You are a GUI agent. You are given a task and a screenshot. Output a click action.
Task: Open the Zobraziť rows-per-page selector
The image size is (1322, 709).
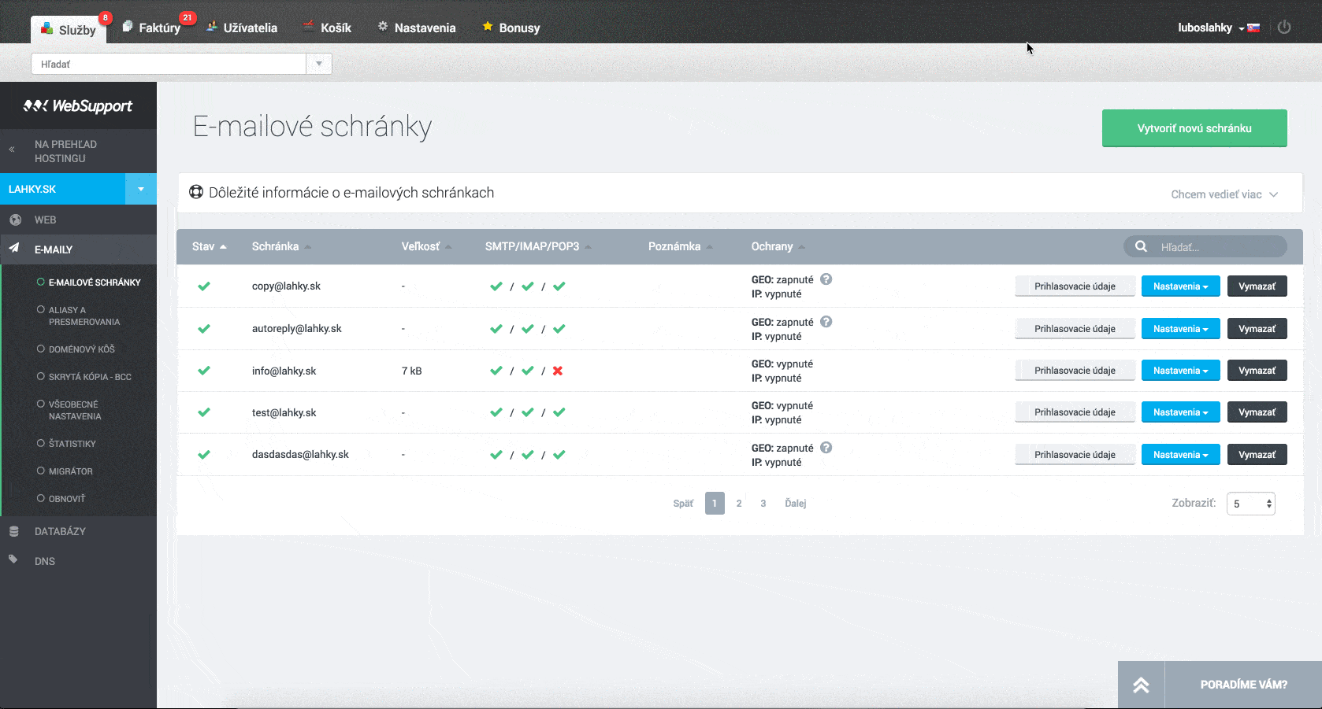(x=1250, y=504)
